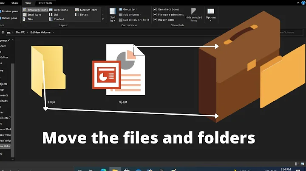The height and width of the screenshot is (171, 306).
Task: Click the Up arrow navigation button
Action: [x=3, y=33]
